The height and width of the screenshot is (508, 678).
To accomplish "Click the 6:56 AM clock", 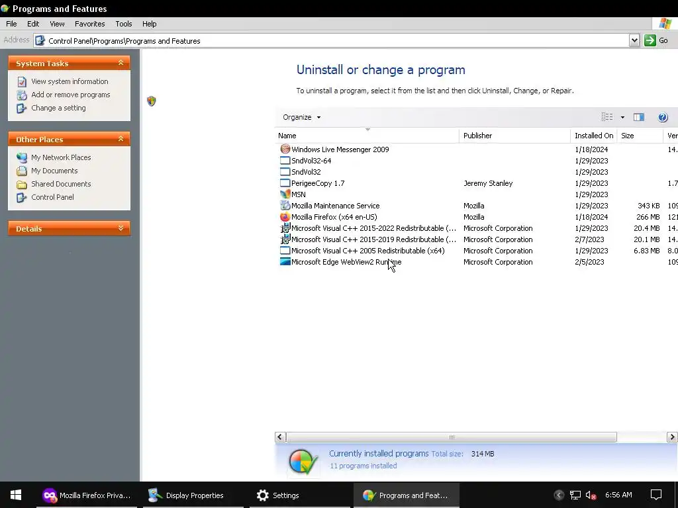I will [x=618, y=495].
